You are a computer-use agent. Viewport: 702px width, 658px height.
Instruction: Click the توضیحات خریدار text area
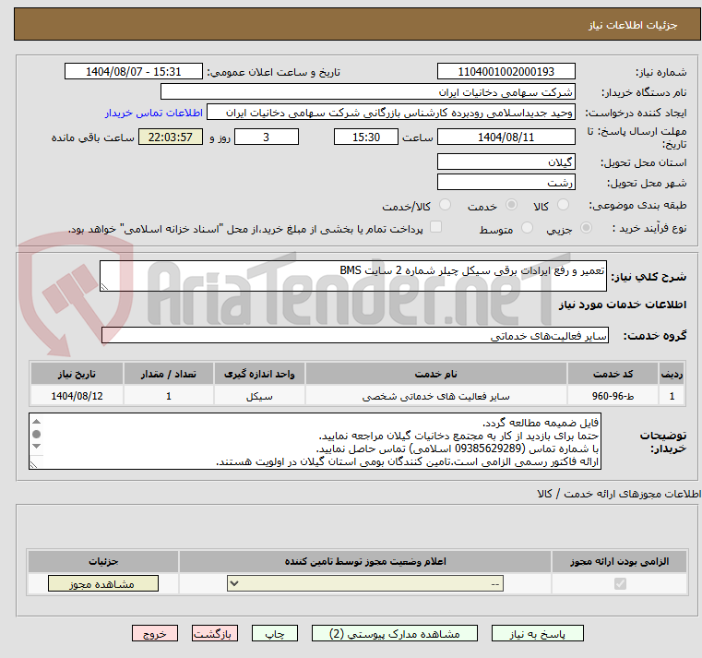315,442
